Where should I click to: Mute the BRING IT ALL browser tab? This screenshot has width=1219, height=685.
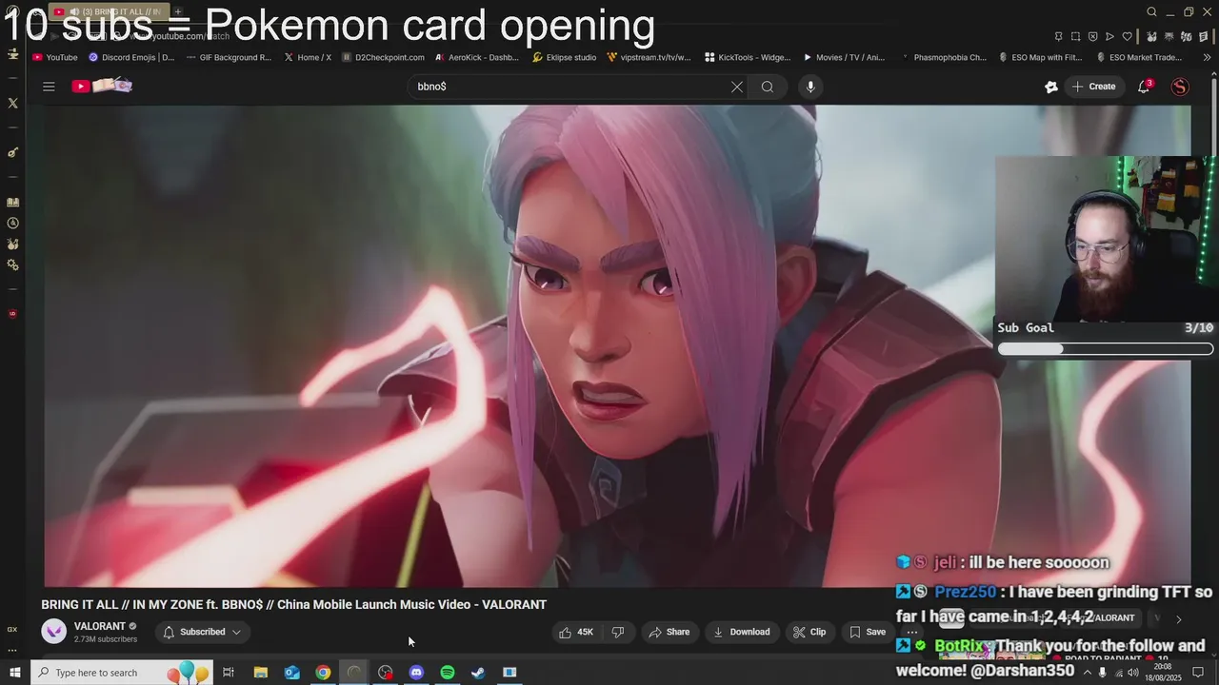74,12
